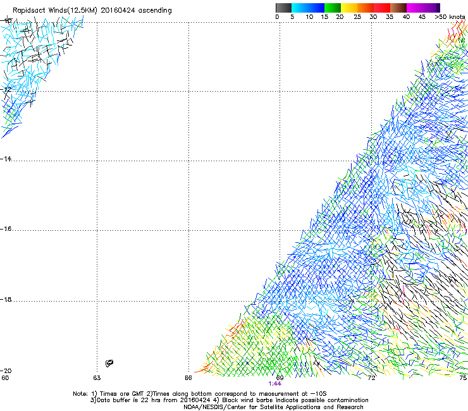Click the cyan-to-blue 5-15 knots legend band

coord(308,8)
